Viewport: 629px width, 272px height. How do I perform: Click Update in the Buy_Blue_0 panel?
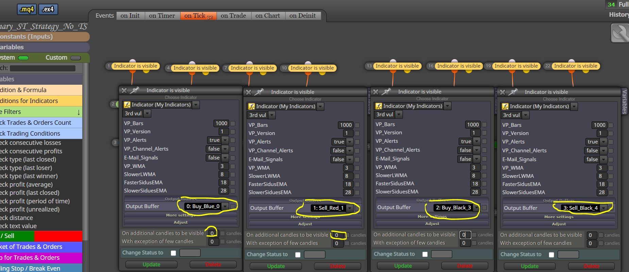(x=151, y=265)
